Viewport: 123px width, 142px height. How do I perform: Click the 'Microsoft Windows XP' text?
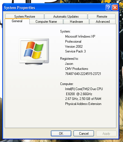click(80, 36)
